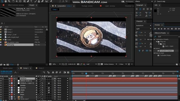This screenshot has height=101, width=180.
Task: Toggle adjustment layer switch on turb layer
Action: point(49,92)
